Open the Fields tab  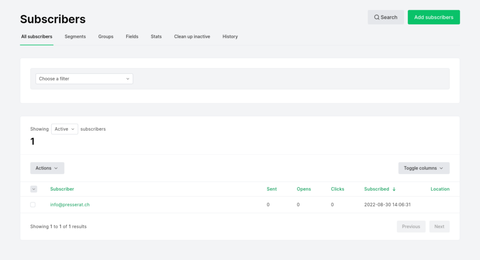pos(132,37)
